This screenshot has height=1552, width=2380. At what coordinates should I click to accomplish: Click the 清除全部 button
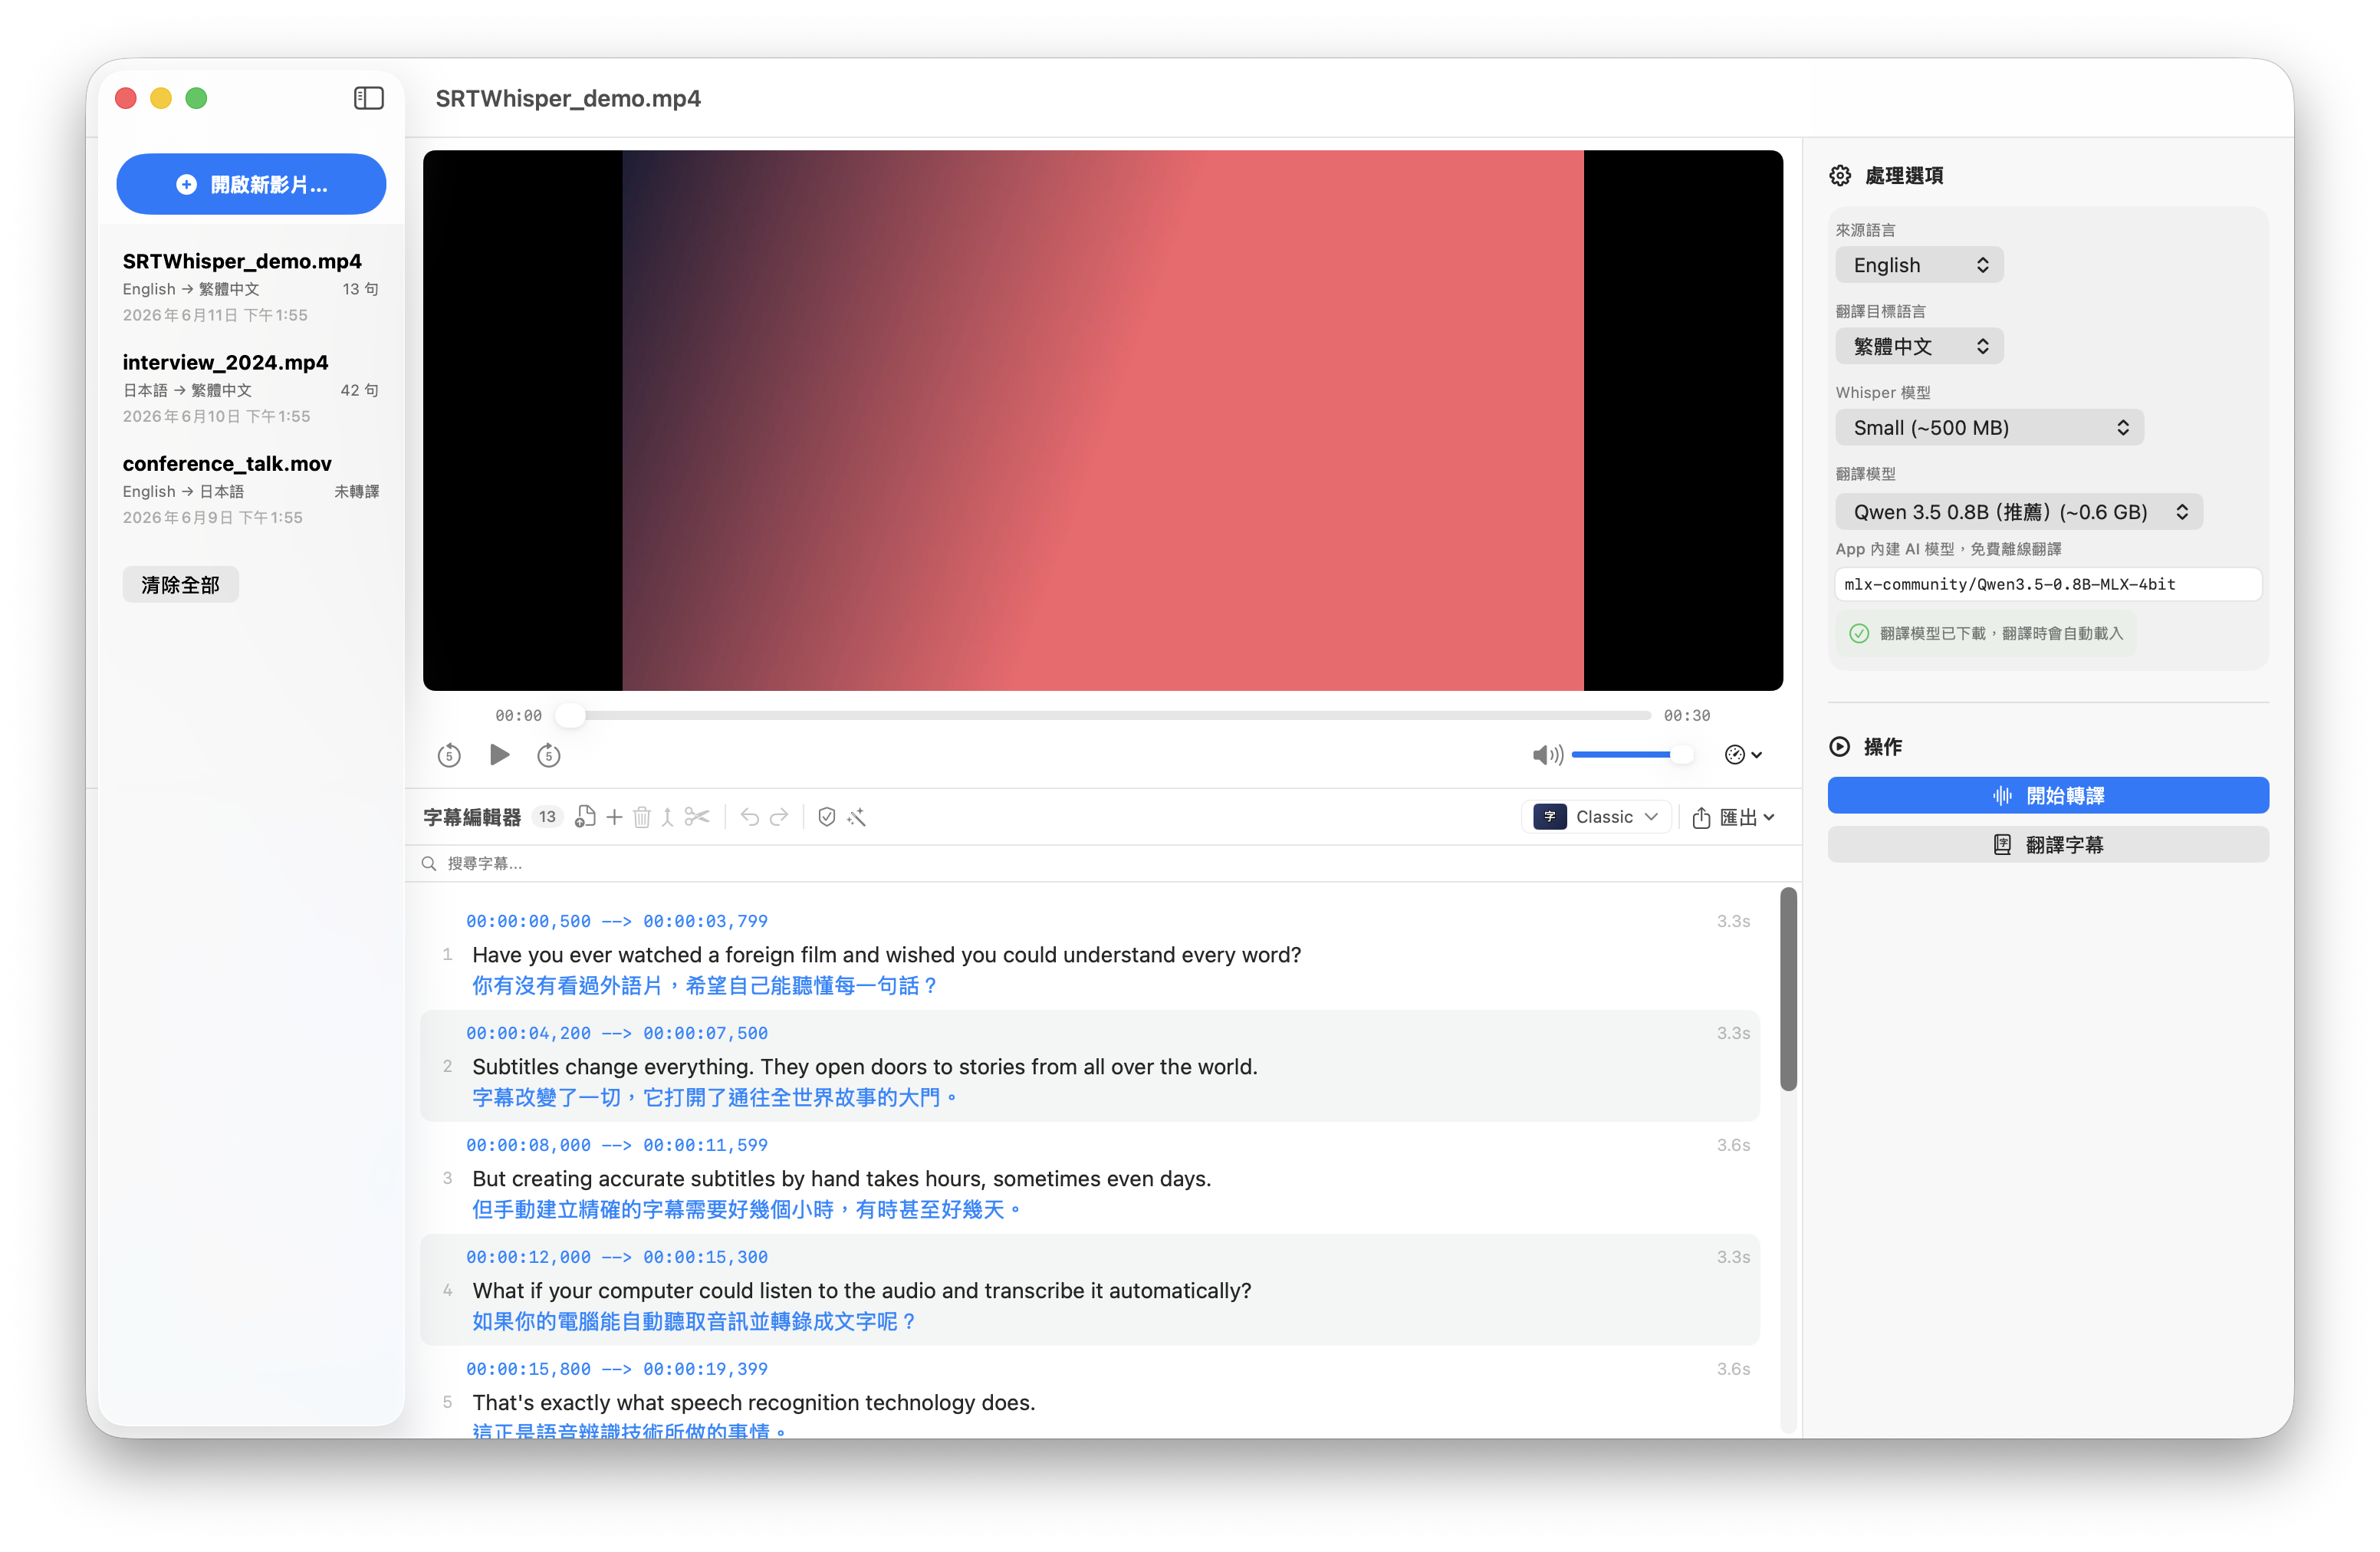(180, 585)
